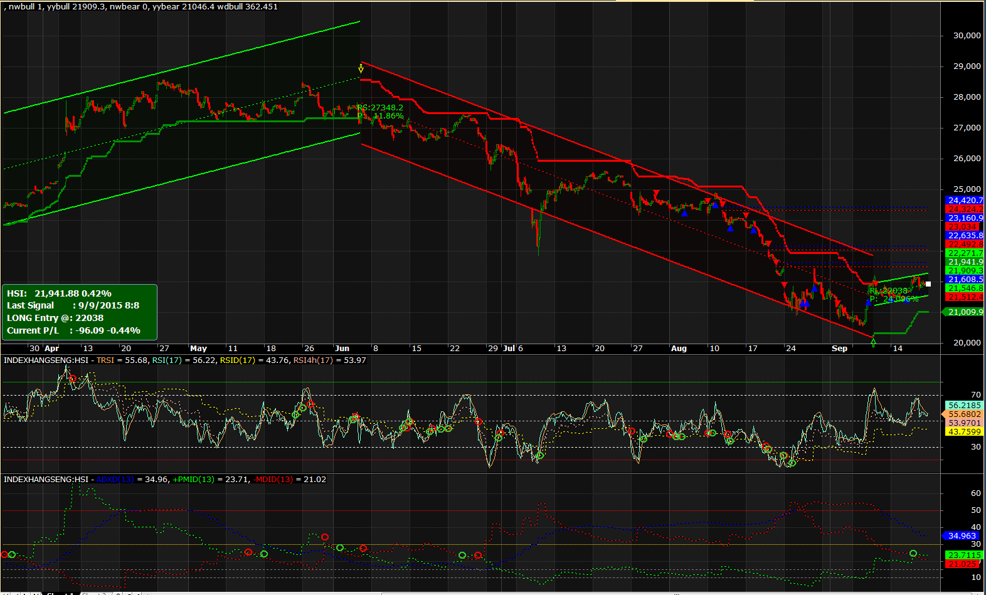Image resolution: width=986 pixels, height=595 pixels.
Task: Click the Last Signal 9/9/2015 8:8 line
Action: pyautogui.click(x=73, y=305)
